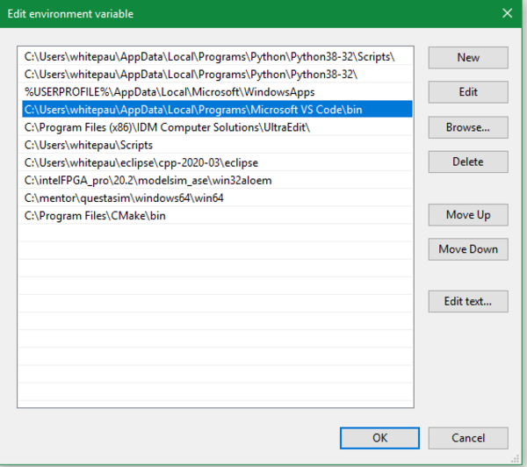Image resolution: width=527 pixels, height=467 pixels.
Task: Select the intelFPGA_pro modelsim_ase entry
Action: pos(148,180)
